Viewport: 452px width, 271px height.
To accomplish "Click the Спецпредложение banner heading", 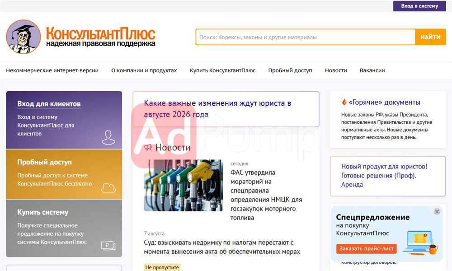I will pos(373,217).
